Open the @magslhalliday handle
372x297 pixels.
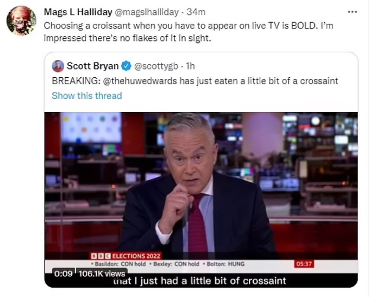tap(147, 12)
